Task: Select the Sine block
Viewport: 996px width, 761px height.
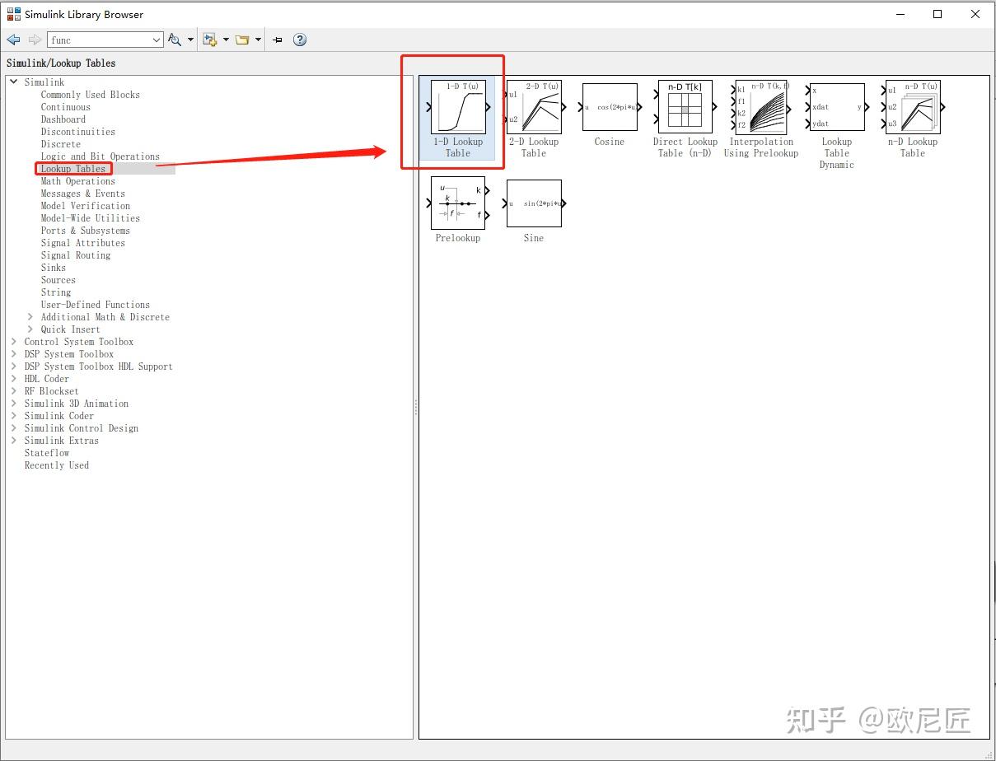Action: pos(533,203)
